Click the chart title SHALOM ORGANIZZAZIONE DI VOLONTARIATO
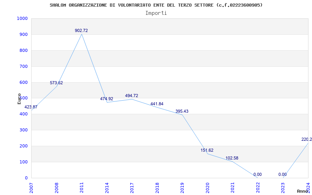 pyautogui.click(x=156, y=5)
